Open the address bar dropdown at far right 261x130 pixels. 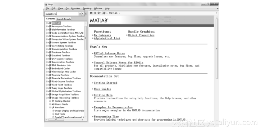click(x=217, y=13)
